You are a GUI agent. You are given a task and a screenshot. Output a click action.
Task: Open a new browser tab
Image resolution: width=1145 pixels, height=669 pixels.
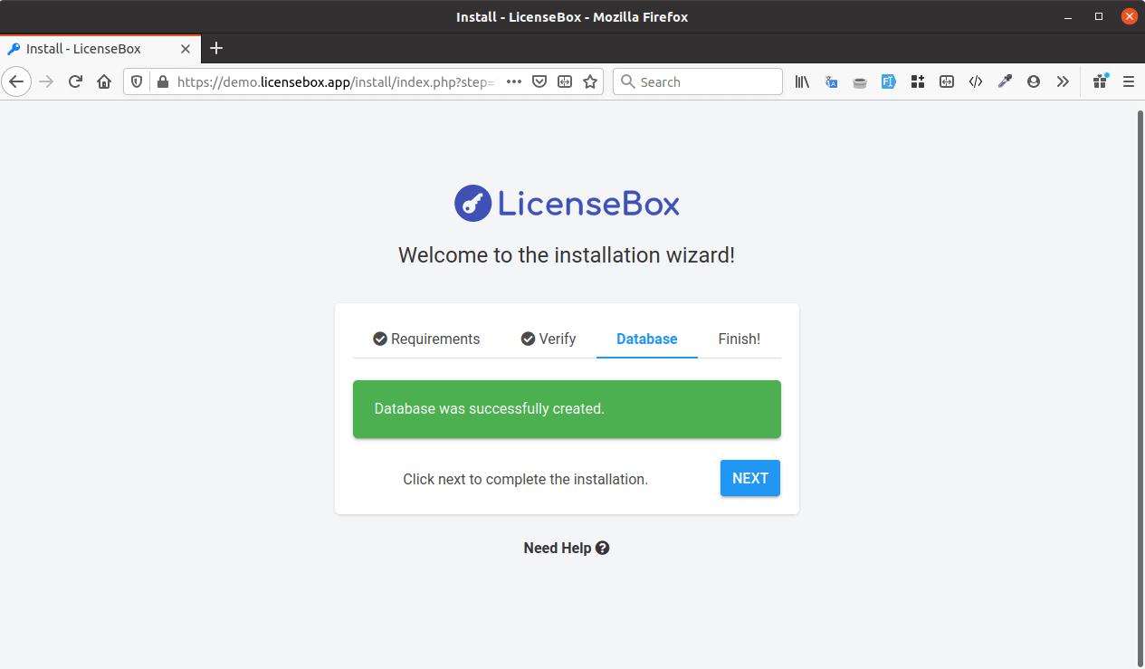[215, 49]
